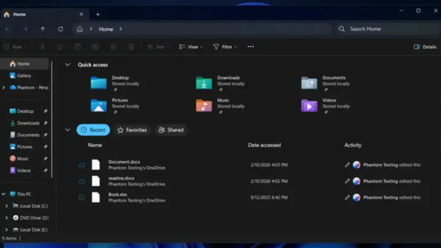The height and width of the screenshot is (248, 441).
Task: Click the See more three-dots icon
Action: click(x=251, y=47)
